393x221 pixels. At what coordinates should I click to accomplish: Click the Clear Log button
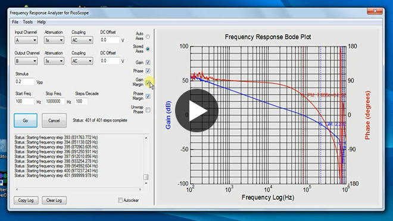tap(54, 200)
